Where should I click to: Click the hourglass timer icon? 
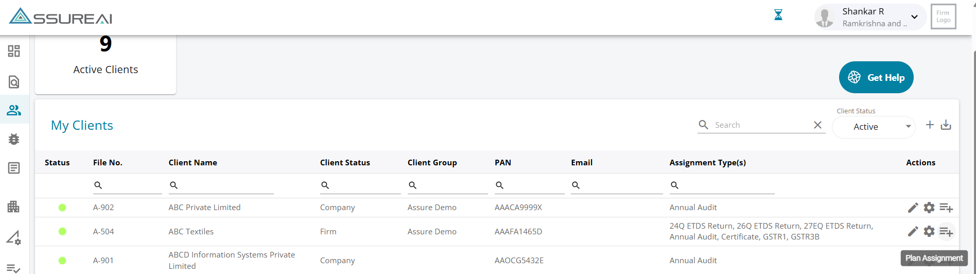[x=778, y=15]
